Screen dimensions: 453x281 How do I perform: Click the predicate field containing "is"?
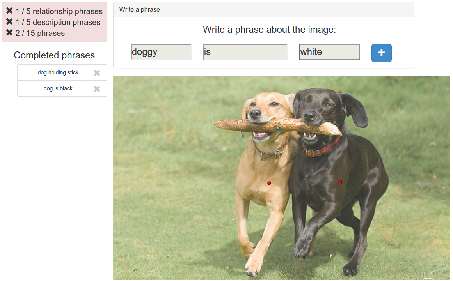245,52
